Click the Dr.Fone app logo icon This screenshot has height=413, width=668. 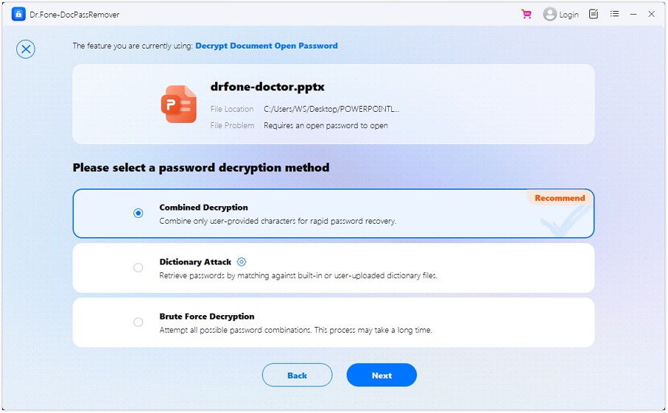pyautogui.click(x=18, y=14)
